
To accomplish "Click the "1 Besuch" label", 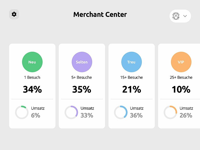I will click(32, 77).
